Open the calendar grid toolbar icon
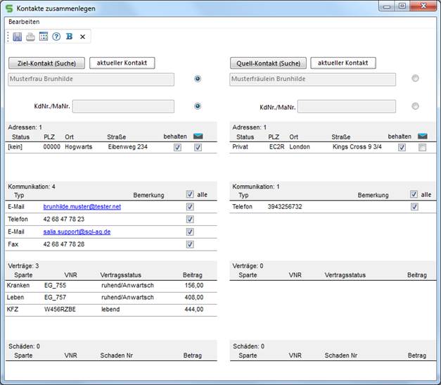 tap(43, 37)
